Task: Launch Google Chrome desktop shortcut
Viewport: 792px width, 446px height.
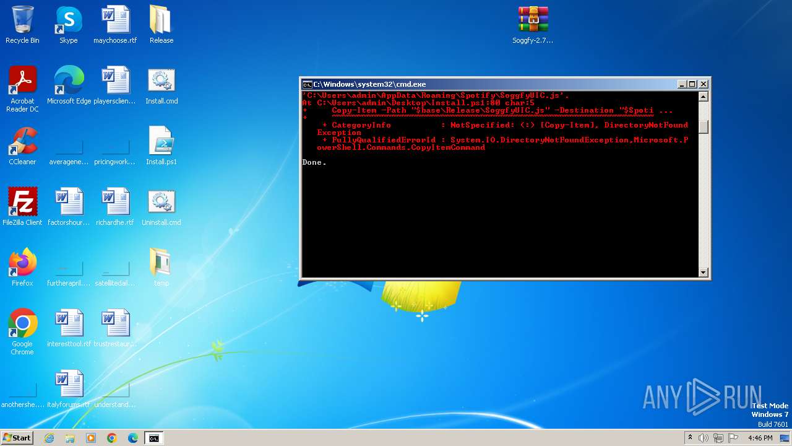Action: (x=22, y=332)
